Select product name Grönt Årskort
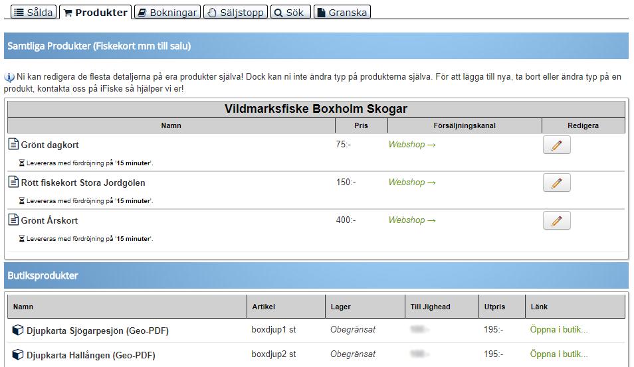 click(x=49, y=220)
